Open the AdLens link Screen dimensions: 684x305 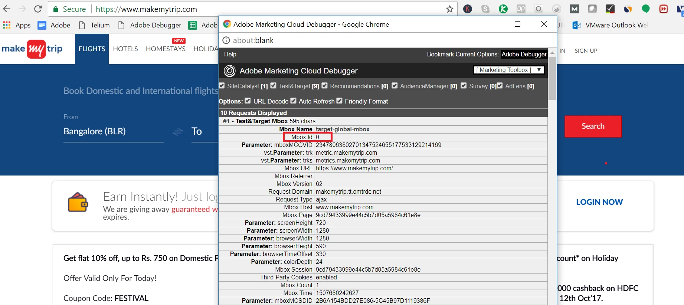pyautogui.click(x=515, y=86)
